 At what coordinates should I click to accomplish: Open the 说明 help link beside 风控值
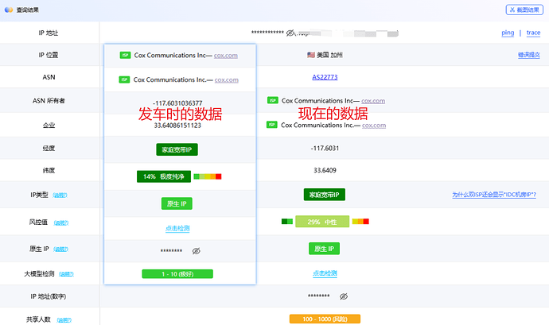[x=61, y=222]
